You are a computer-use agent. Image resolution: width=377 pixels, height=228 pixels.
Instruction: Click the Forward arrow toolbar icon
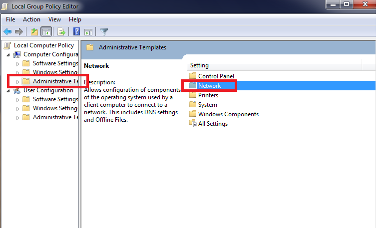tap(19, 31)
